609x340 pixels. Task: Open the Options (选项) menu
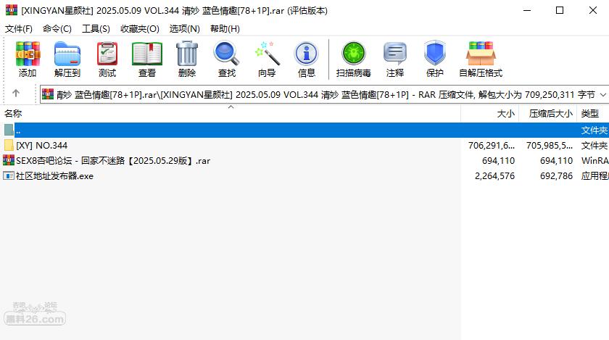(x=184, y=29)
